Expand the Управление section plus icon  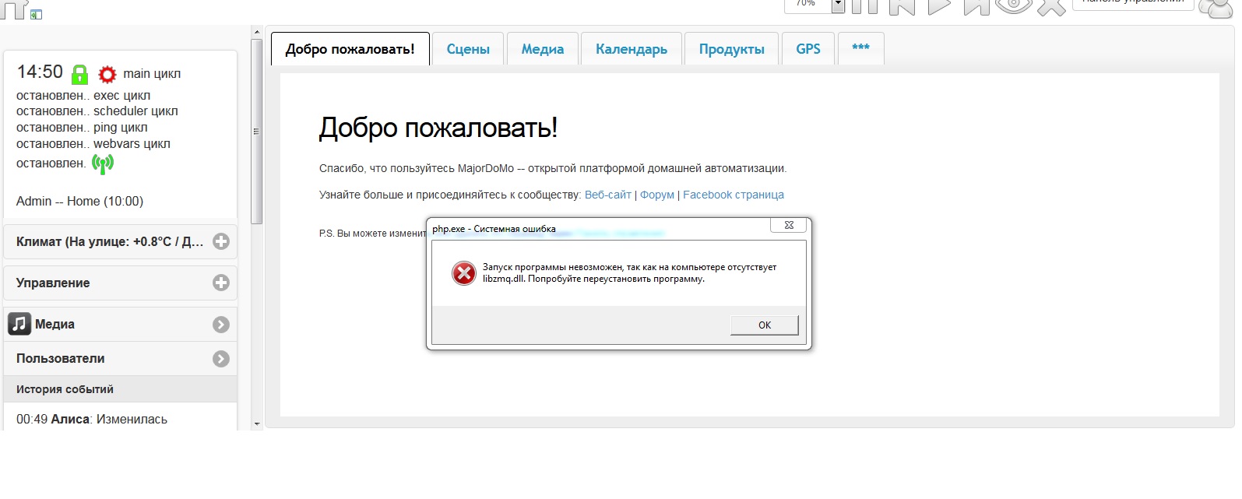coord(221,283)
